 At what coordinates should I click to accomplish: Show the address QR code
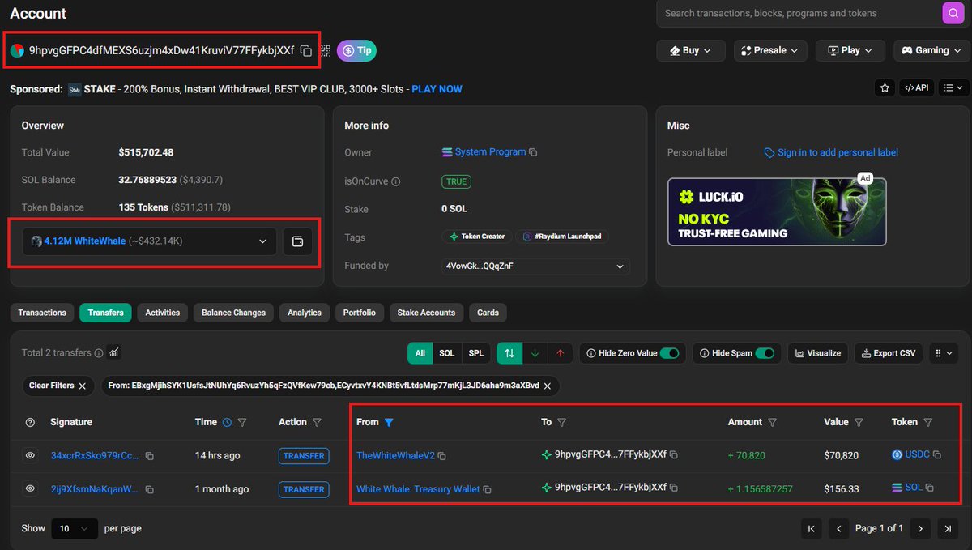[326, 50]
